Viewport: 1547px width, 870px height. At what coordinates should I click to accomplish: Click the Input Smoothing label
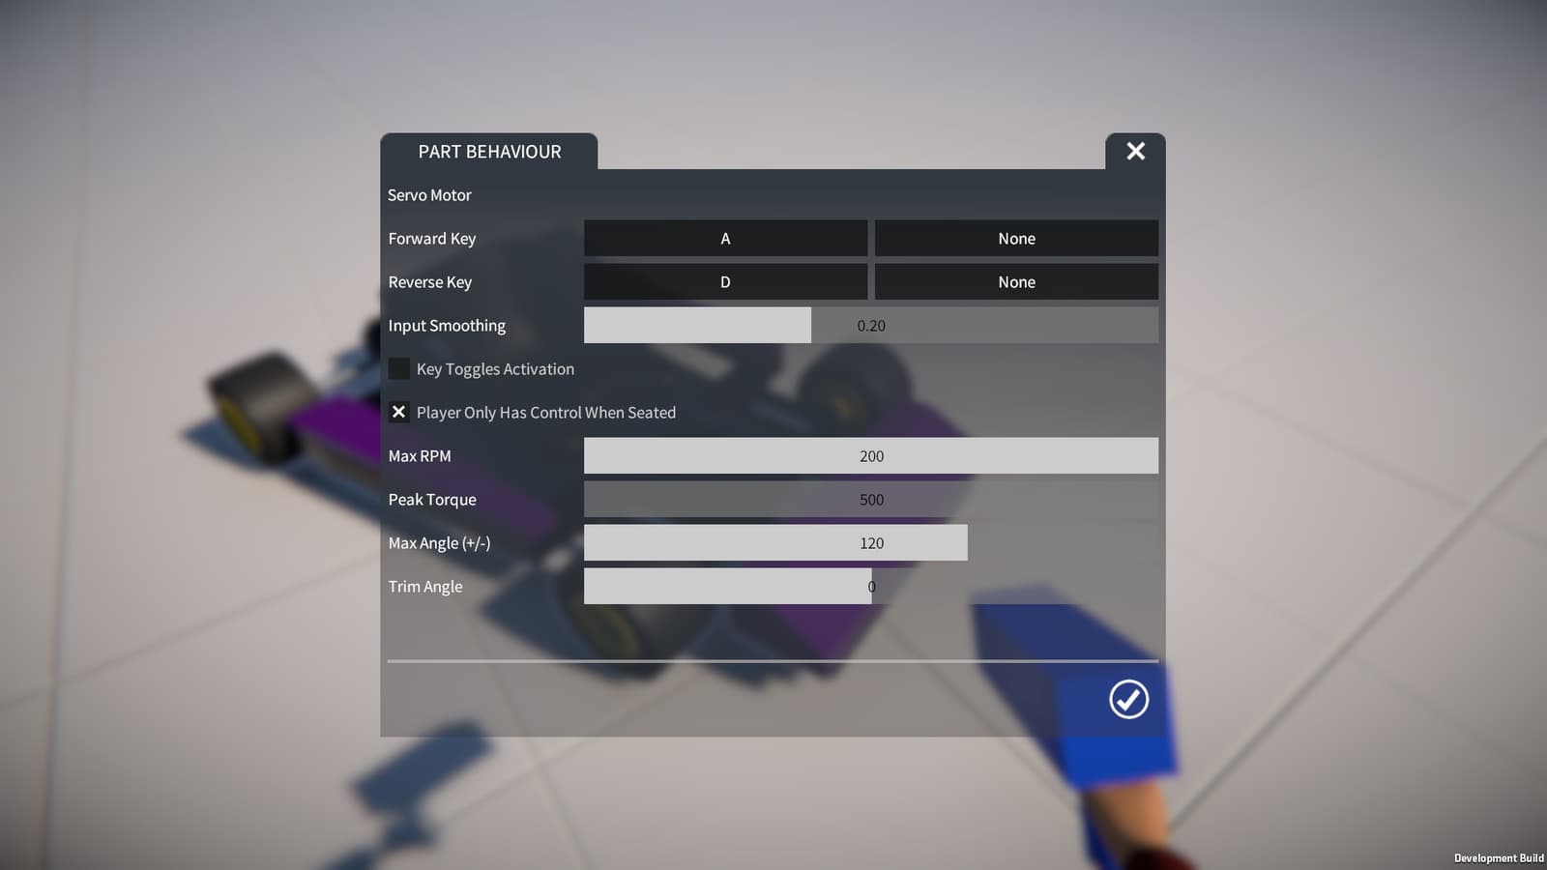(x=447, y=326)
